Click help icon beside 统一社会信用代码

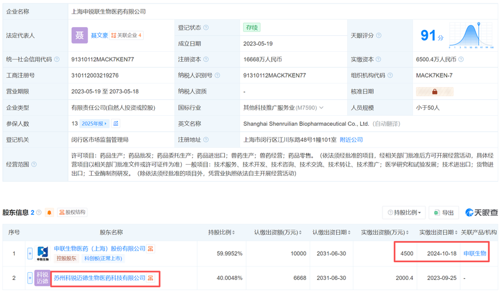(x=56, y=59)
